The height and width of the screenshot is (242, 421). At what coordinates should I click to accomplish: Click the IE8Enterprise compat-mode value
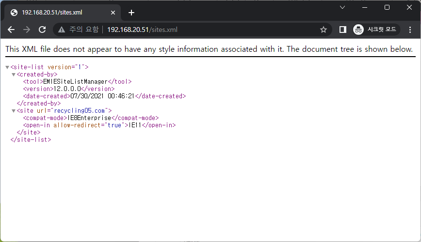89,118
